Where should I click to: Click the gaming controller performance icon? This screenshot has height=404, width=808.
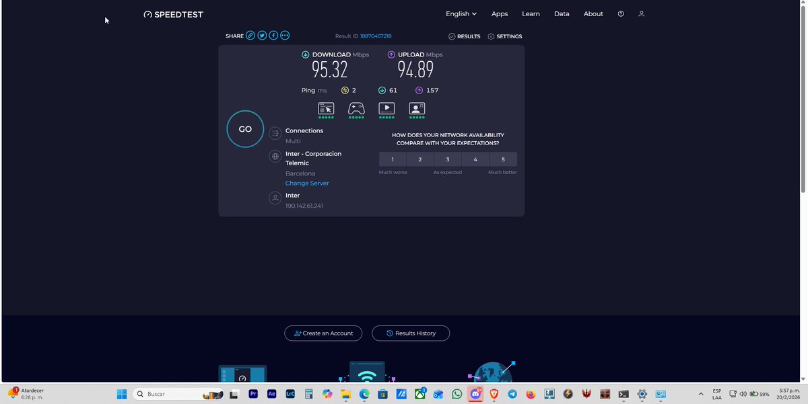click(x=356, y=108)
